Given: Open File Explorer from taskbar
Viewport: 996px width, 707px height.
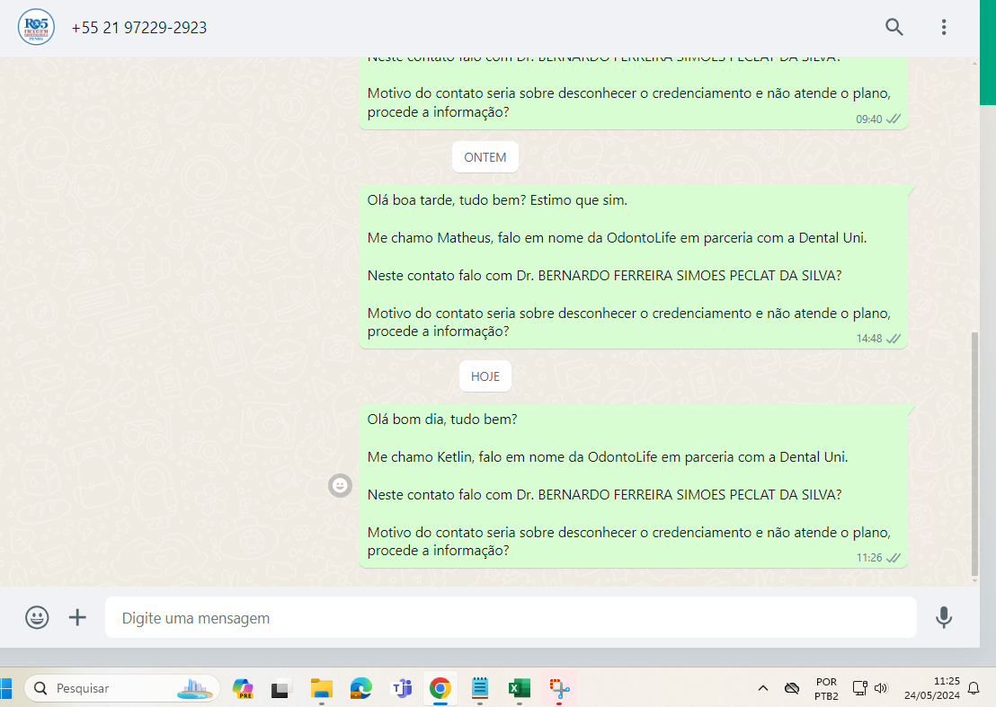Looking at the screenshot, I should pyautogui.click(x=322, y=688).
